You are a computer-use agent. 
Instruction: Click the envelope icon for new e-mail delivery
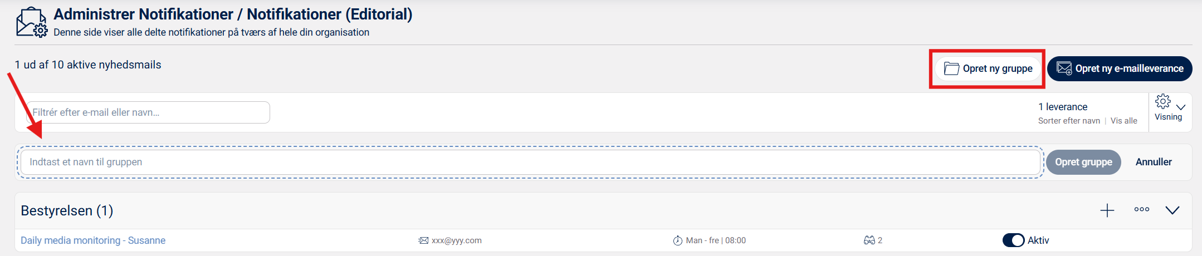click(1064, 68)
